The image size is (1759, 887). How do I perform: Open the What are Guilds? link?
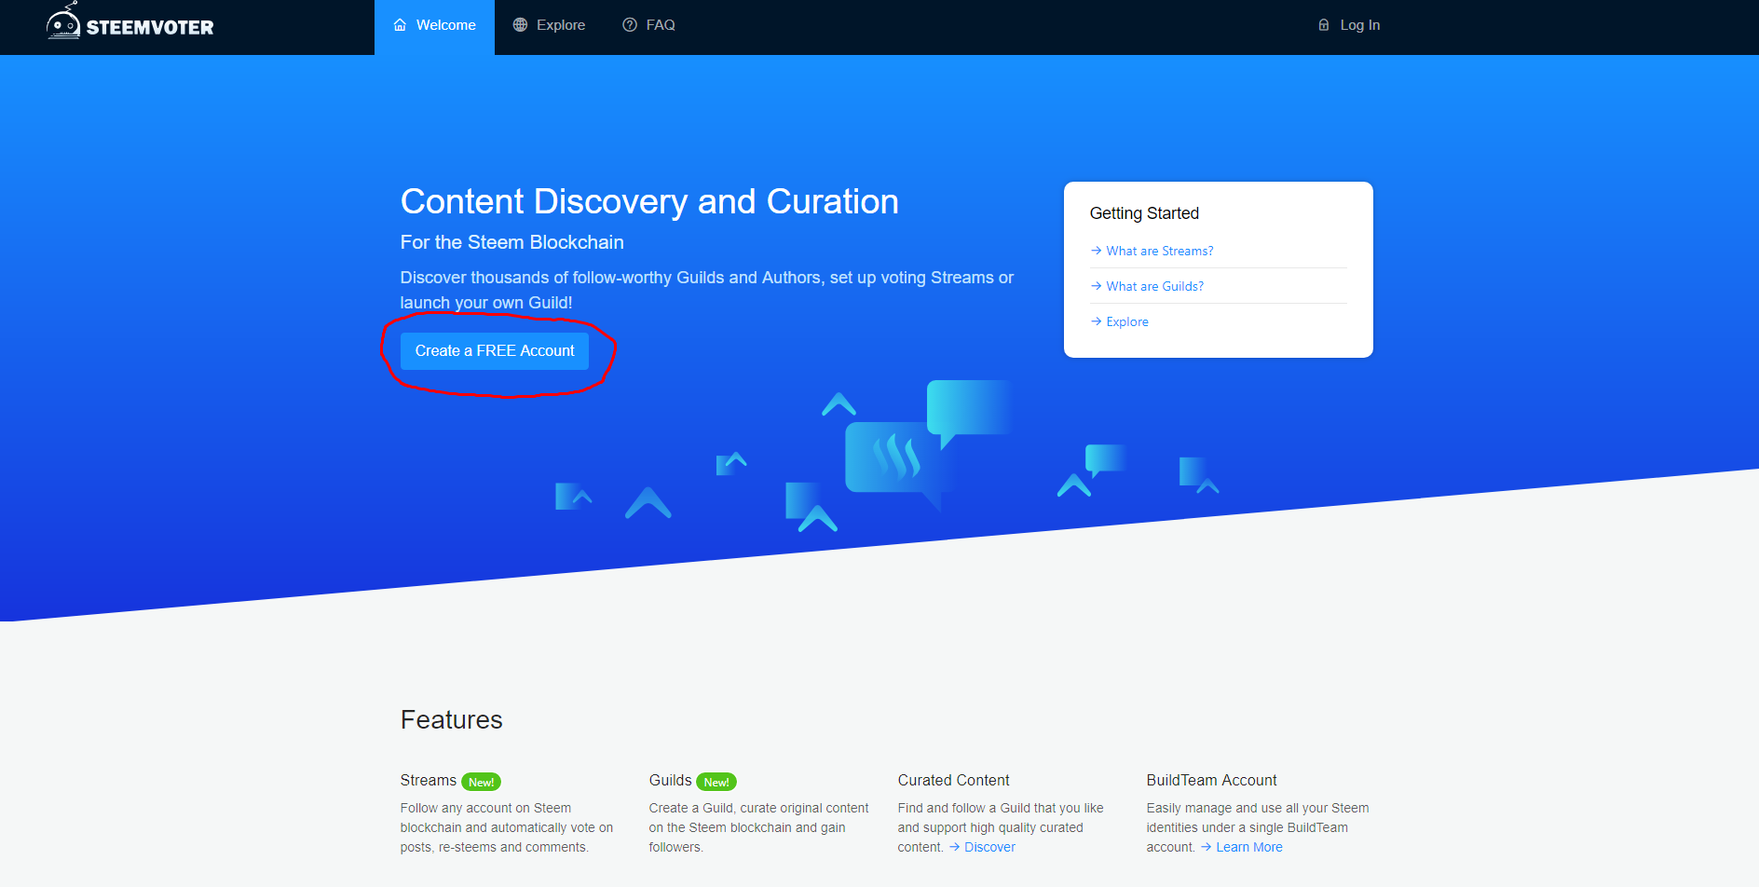coord(1155,286)
